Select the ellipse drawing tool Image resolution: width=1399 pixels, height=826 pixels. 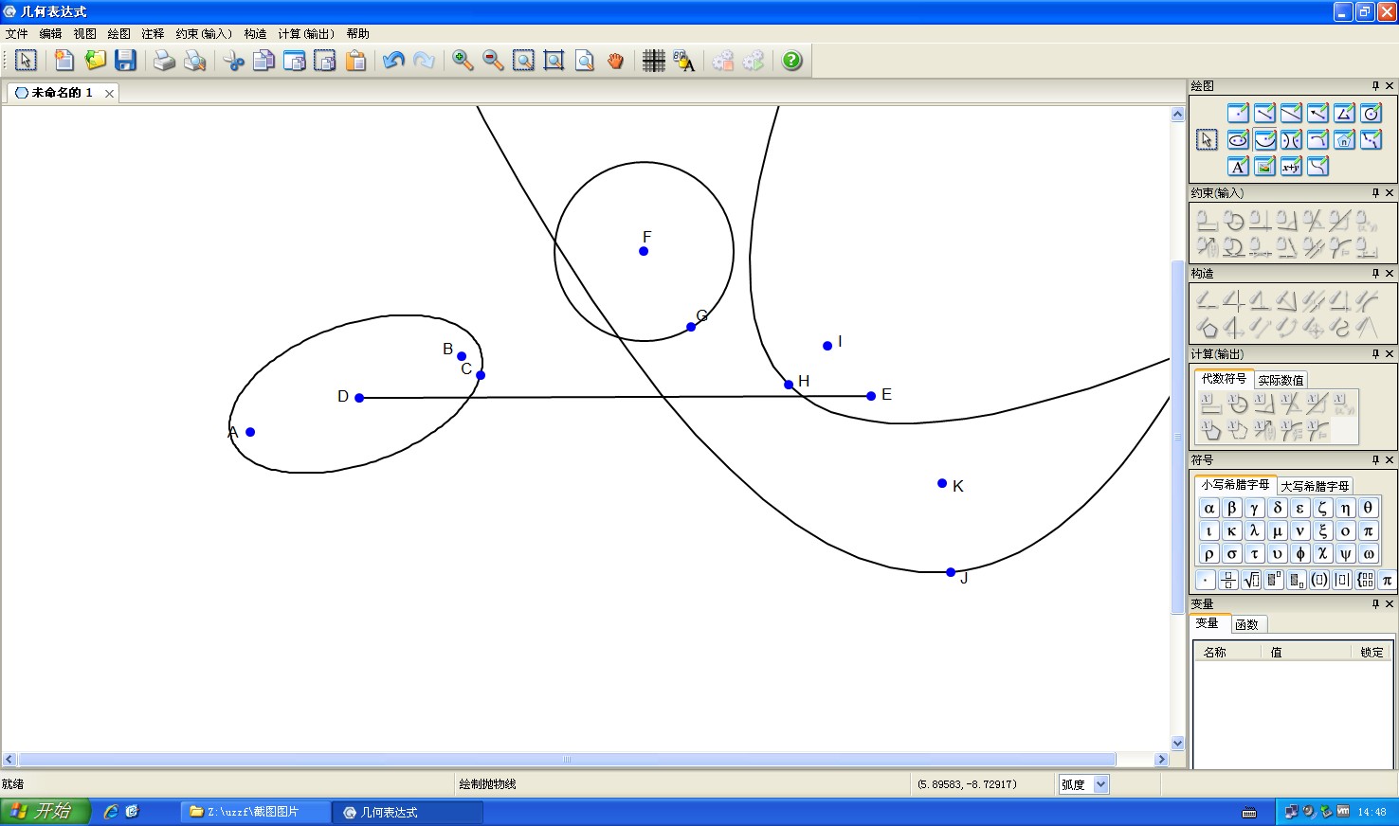tap(1238, 140)
